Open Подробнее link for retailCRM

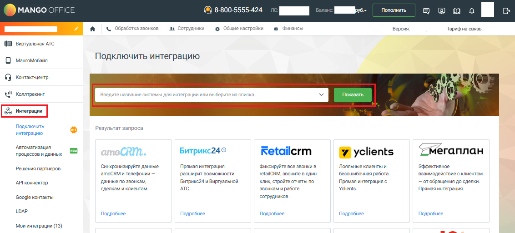pos(272,213)
